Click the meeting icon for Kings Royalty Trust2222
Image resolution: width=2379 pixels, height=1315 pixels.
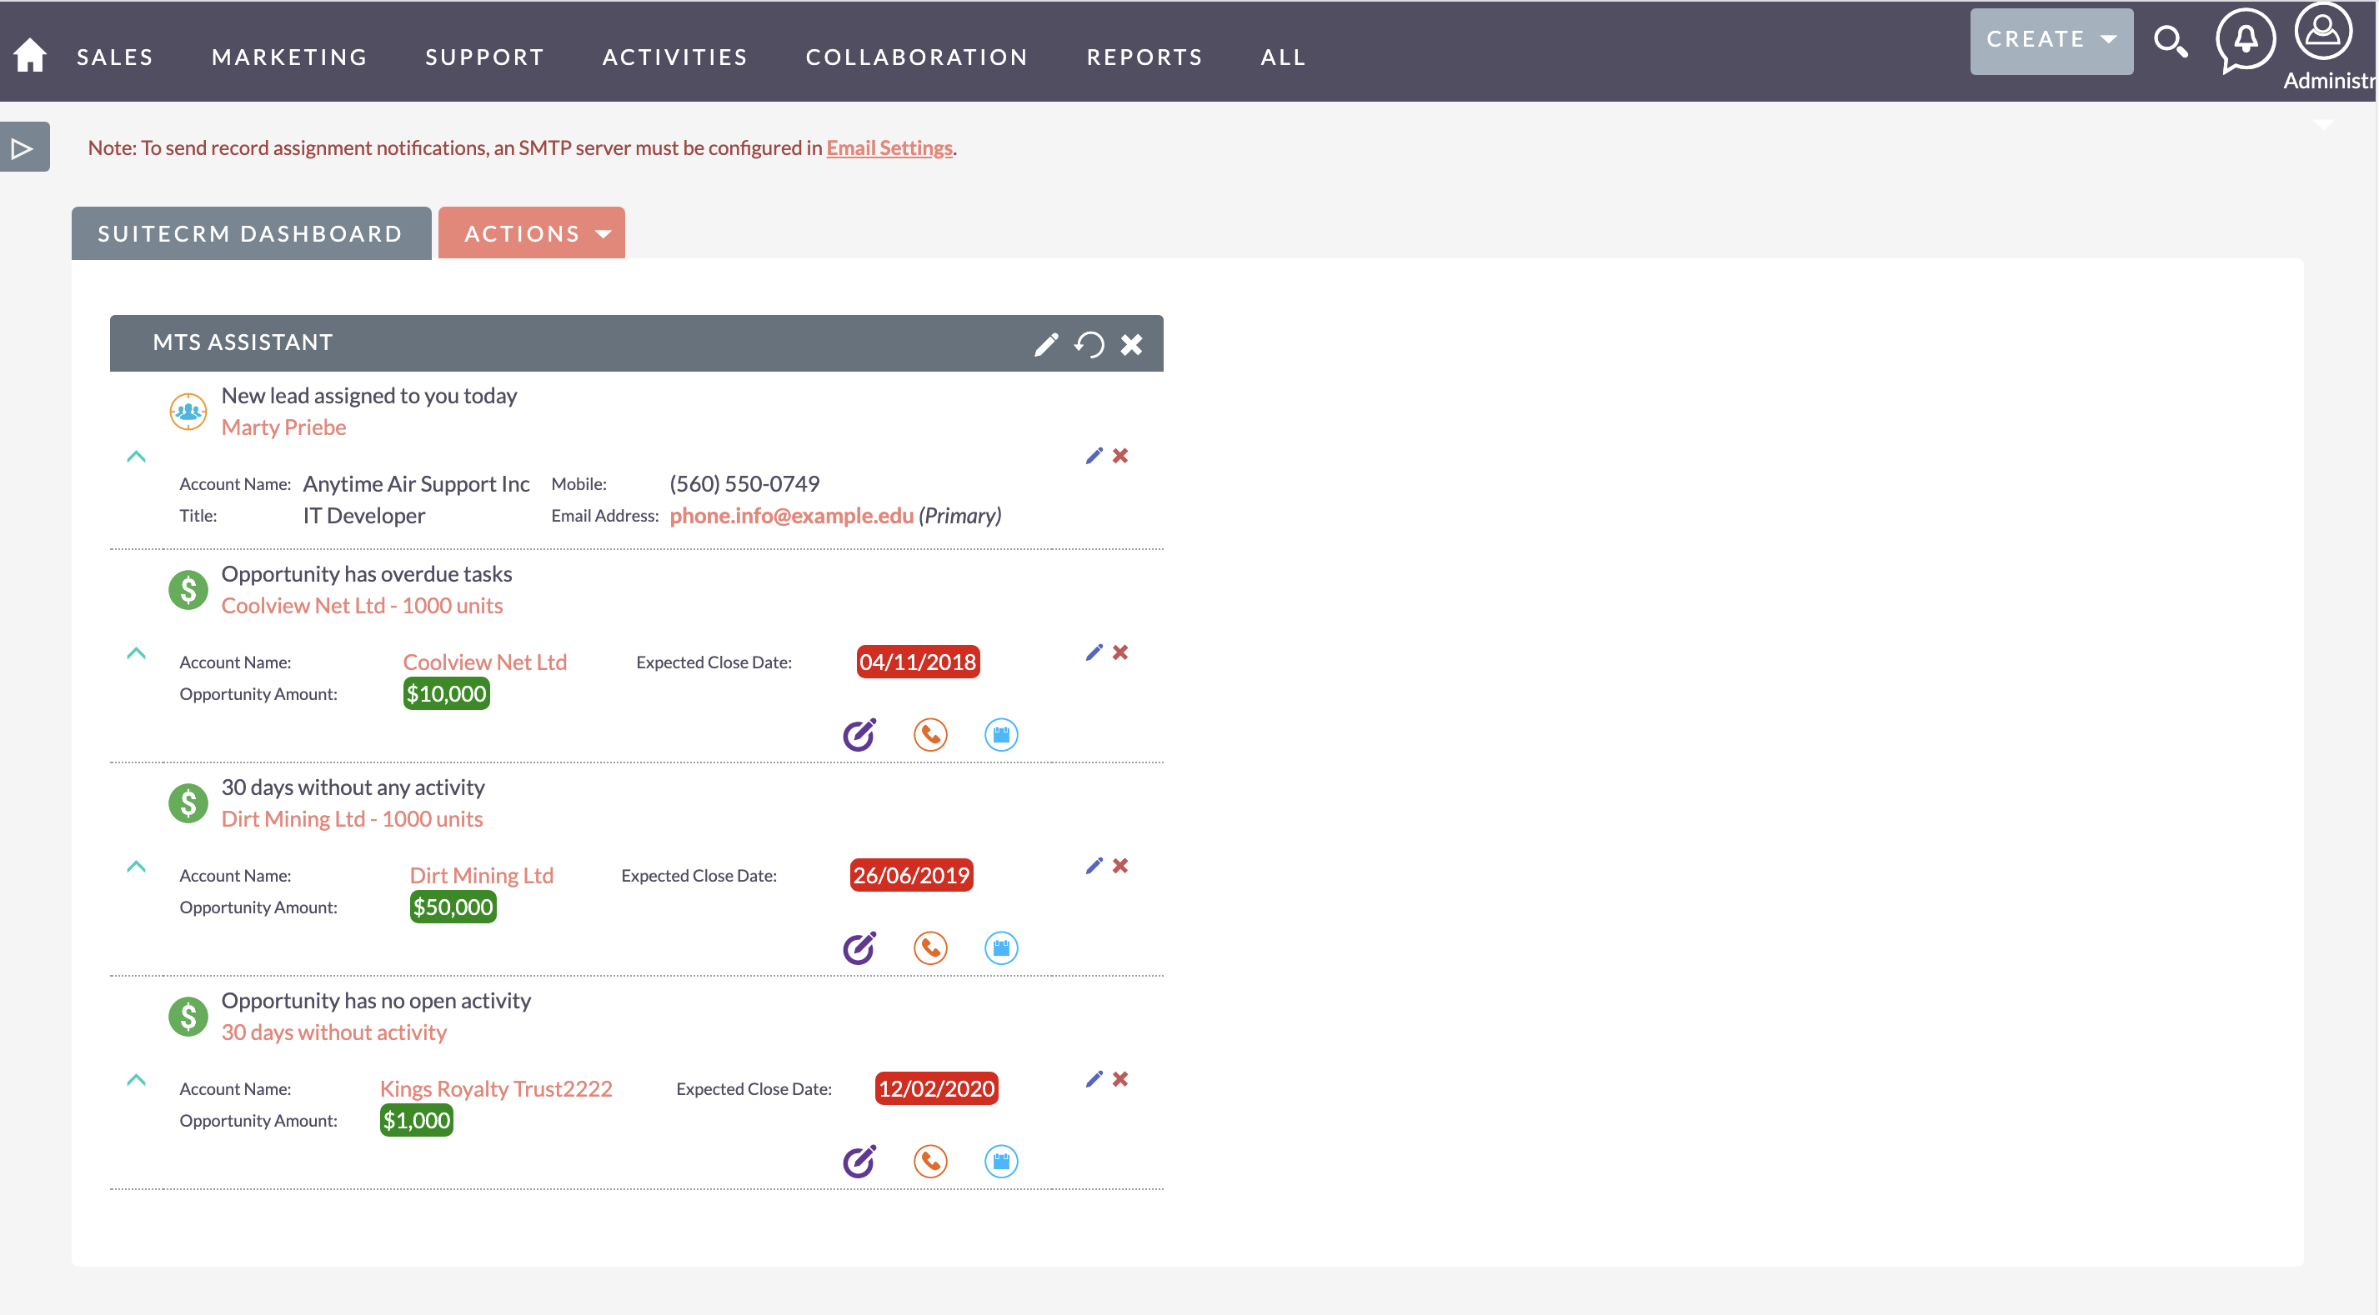[x=1004, y=1161]
